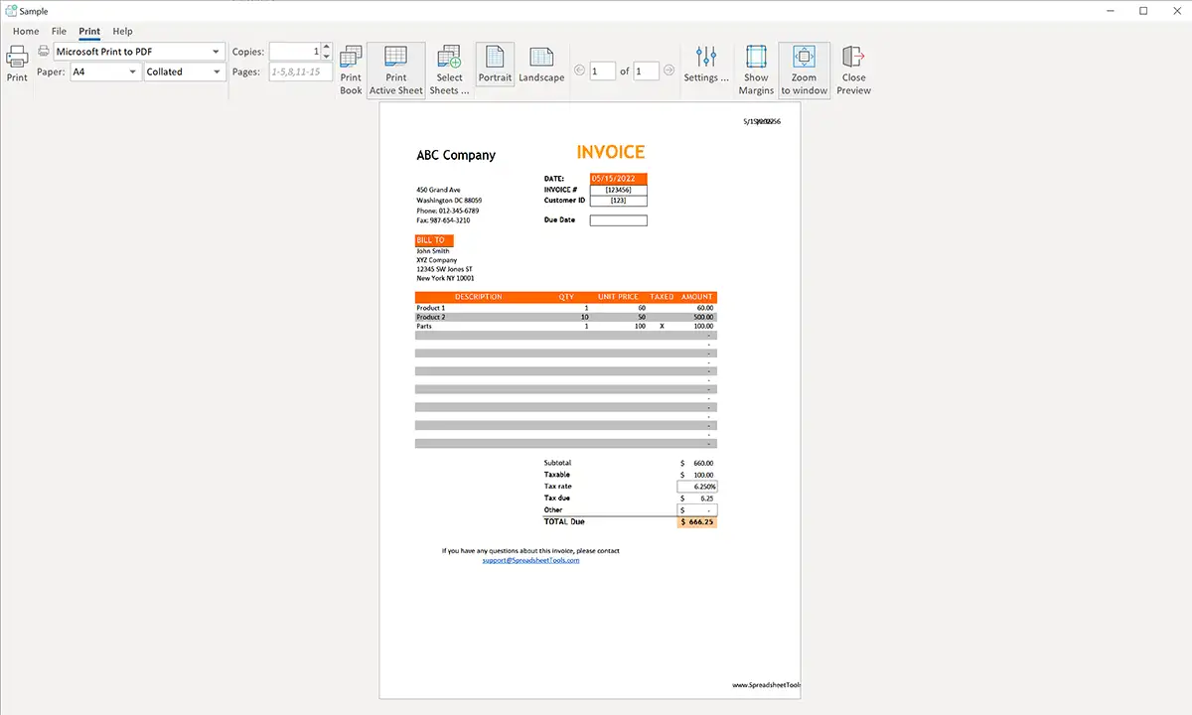Open print Settings
Image resolution: width=1192 pixels, height=715 pixels.
tap(706, 65)
